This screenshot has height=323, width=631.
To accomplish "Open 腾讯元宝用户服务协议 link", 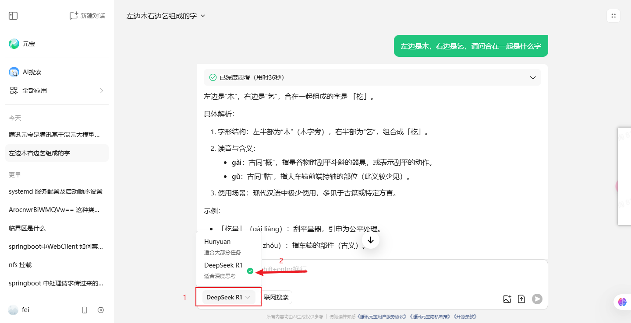I will pos(383,316).
